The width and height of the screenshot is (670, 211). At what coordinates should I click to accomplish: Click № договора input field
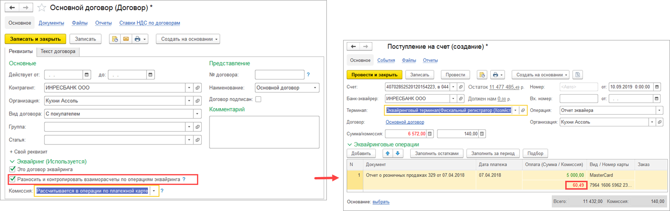280,74
